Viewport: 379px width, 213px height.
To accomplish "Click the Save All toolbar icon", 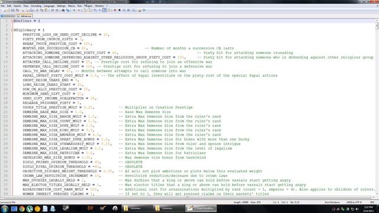I will point(17,11).
